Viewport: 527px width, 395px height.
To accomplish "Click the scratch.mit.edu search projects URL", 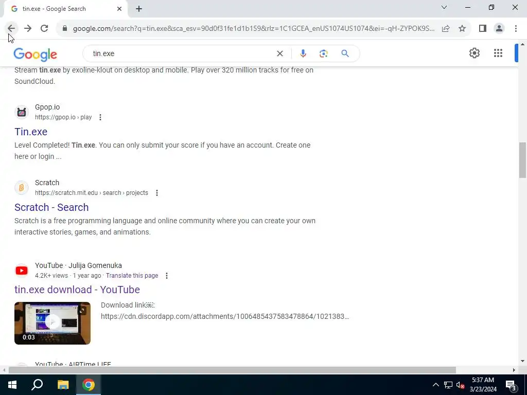I will coord(92,193).
